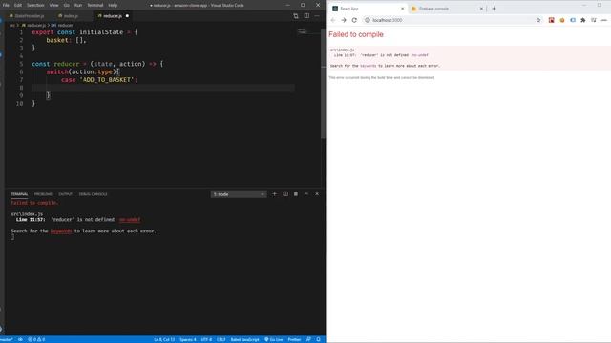The image size is (611, 343).
Task: Change encoding via UTF-8 status entry
Action: click(x=206, y=339)
